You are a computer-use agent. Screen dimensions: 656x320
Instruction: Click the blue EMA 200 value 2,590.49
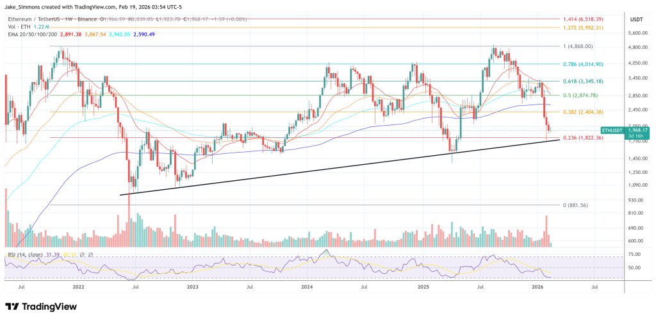(x=144, y=35)
